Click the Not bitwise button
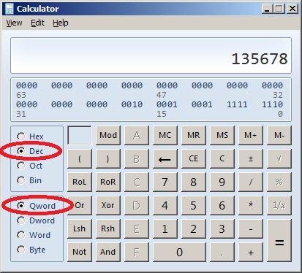Viewport: 302px width, 273px height. pos(80,252)
